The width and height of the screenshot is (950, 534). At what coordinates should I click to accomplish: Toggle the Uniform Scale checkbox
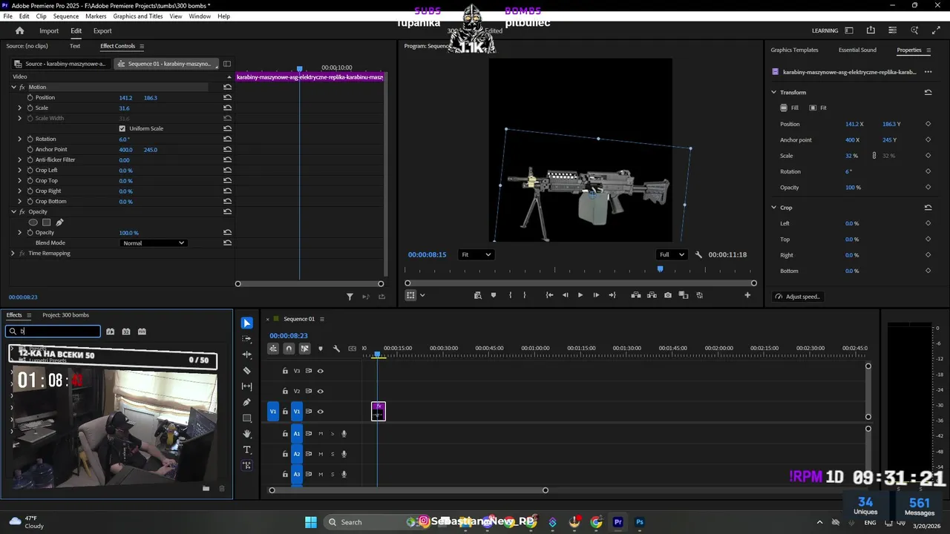122,128
